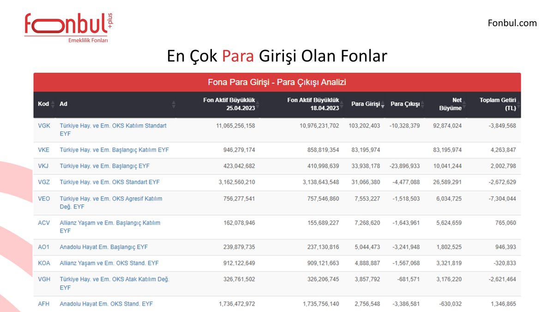The width and height of the screenshot is (554, 312).
Task: Select toplam getiri value -3,849,568
Action: point(502,126)
